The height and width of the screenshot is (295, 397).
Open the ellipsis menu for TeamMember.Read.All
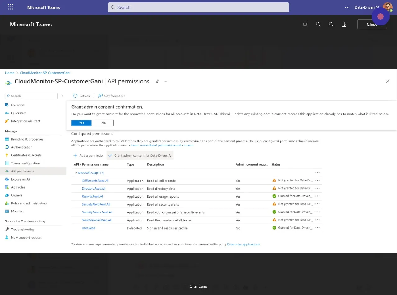point(317,220)
